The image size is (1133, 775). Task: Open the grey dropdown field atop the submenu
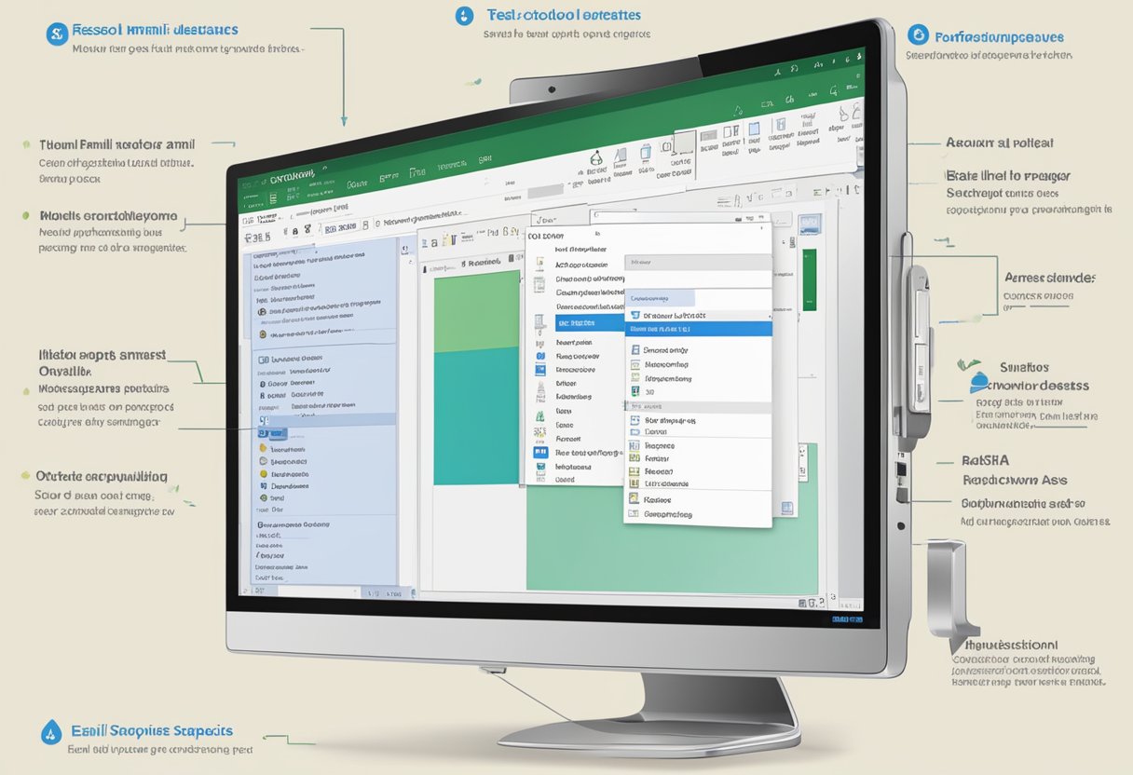click(x=699, y=262)
